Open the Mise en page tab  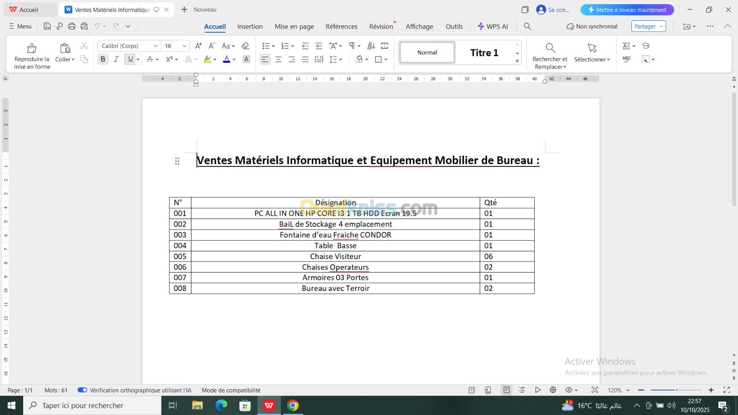pos(294,26)
